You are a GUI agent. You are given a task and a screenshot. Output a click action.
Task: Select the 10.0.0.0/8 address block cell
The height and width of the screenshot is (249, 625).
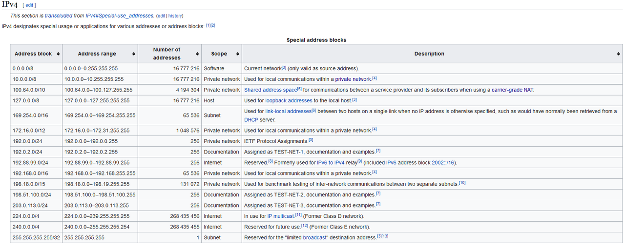click(37, 79)
